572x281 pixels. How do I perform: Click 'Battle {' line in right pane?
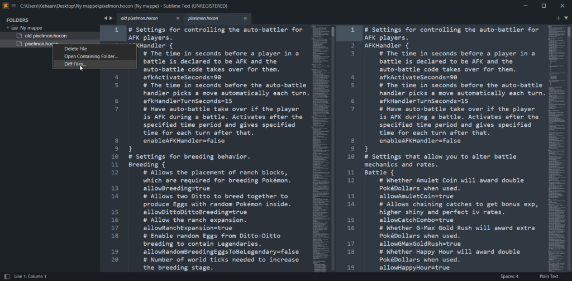(379, 172)
